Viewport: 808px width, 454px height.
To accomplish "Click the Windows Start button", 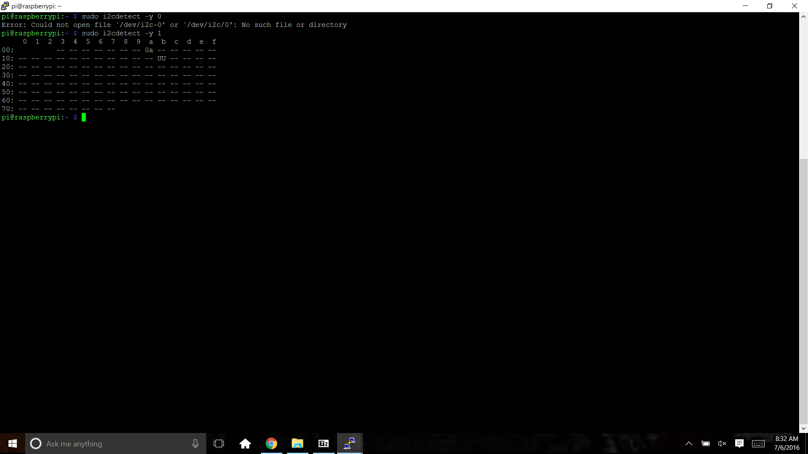I will point(13,443).
